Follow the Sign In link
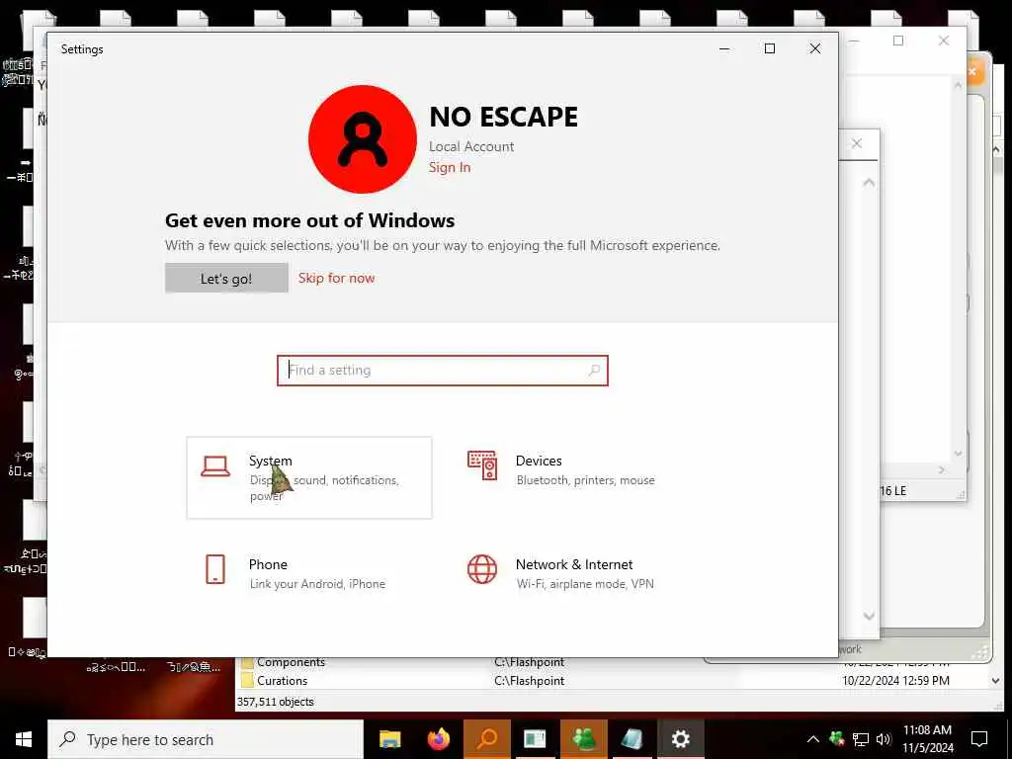The height and width of the screenshot is (759, 1012). coord(450,167)
